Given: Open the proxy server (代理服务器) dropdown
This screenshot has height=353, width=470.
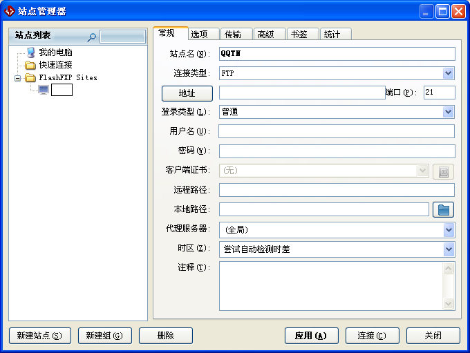Looking at the screenshot, I should [448, 230].
